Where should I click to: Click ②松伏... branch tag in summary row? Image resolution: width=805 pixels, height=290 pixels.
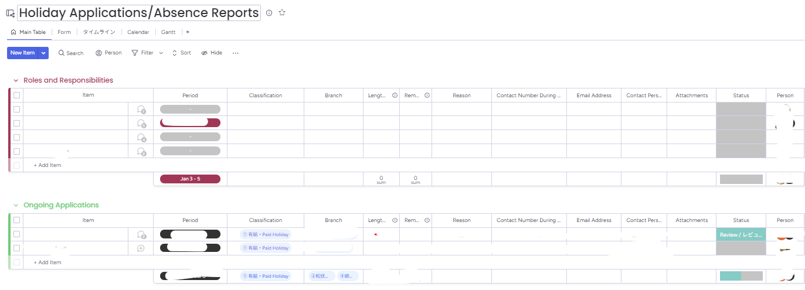(x=322, y=276)
